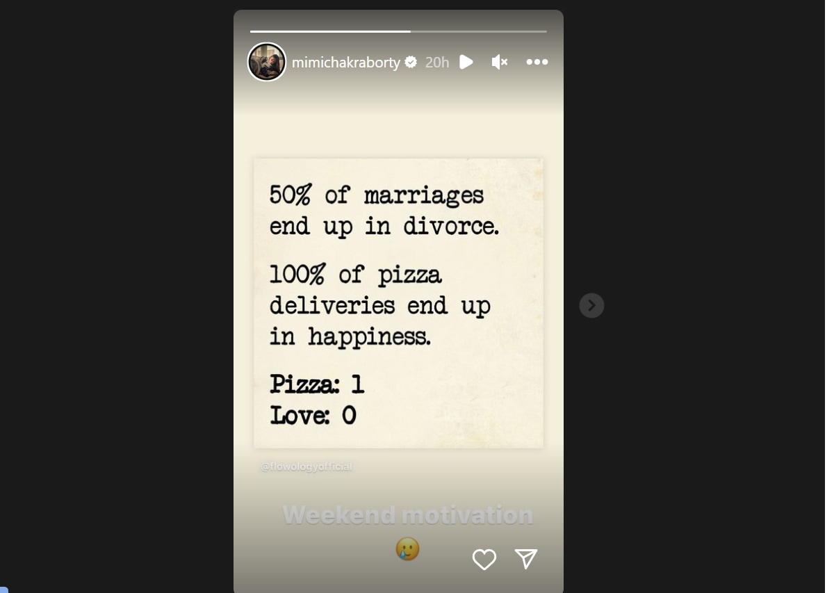Click the 'in happiness.' text line
The width and height of the screenshot is (834, 593).
[x=350, y=336]
